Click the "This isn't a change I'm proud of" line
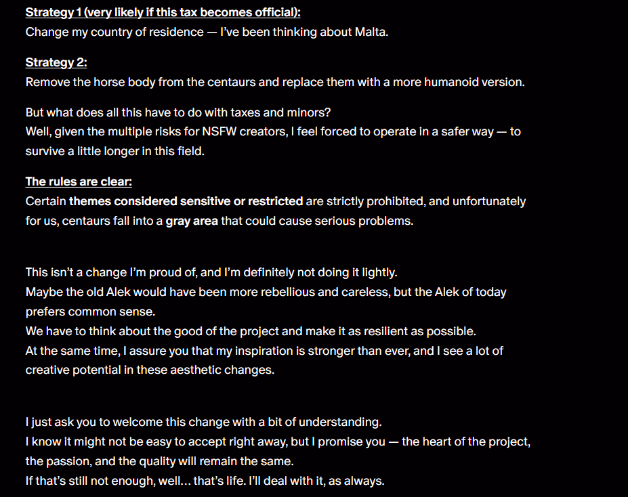Screen dimensions: 628x497 (x=211, y=272)
